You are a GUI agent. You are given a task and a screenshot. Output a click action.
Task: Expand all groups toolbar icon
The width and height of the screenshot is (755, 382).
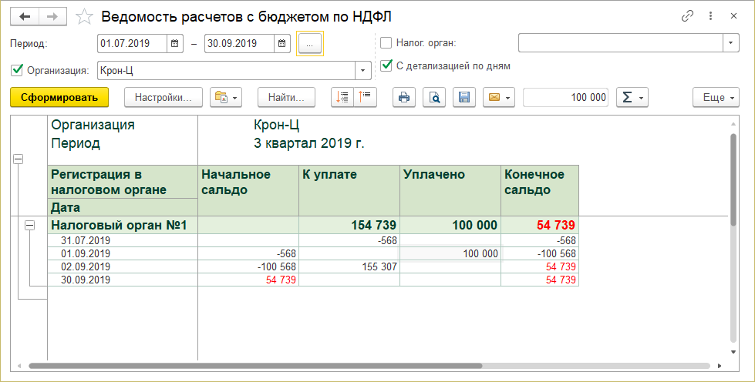click(342, 97)
